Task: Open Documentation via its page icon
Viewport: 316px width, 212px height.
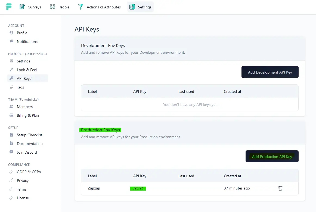Action: pos(12,144)
